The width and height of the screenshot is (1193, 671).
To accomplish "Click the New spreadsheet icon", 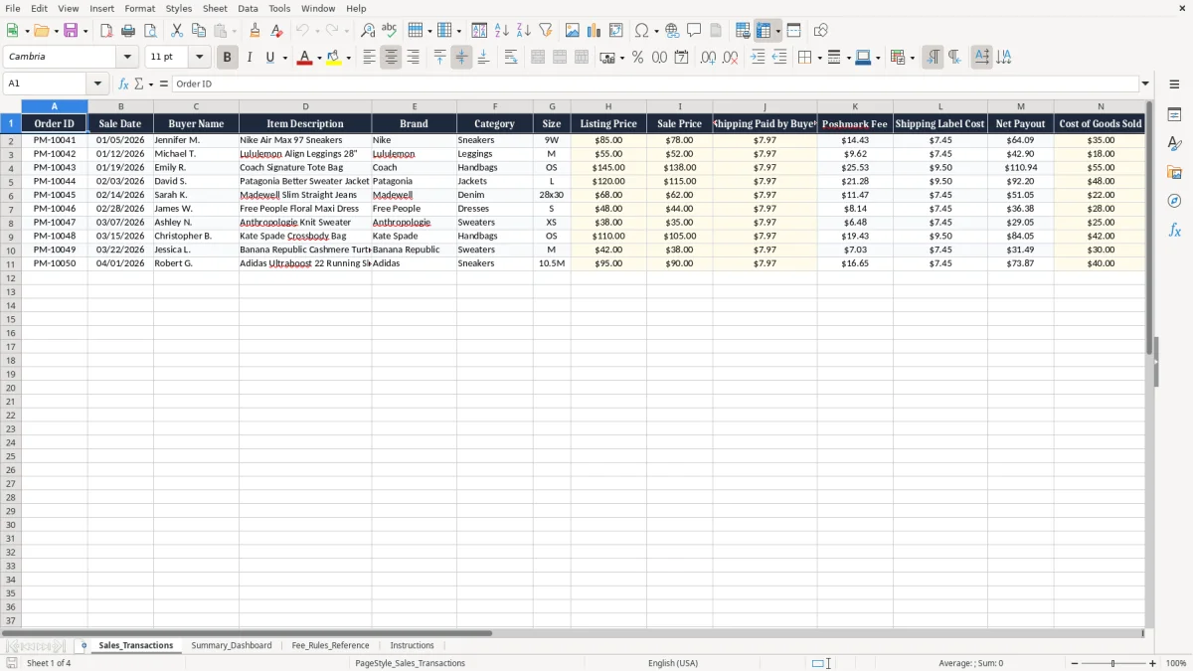I will (13, 31).
